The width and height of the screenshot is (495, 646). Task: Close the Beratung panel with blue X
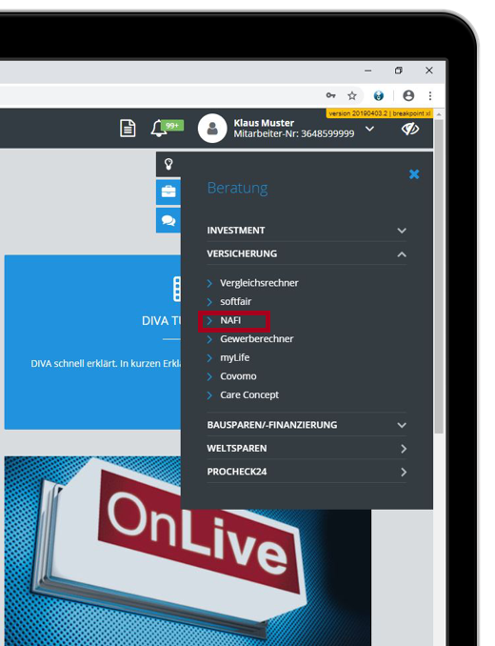(414, 174)
